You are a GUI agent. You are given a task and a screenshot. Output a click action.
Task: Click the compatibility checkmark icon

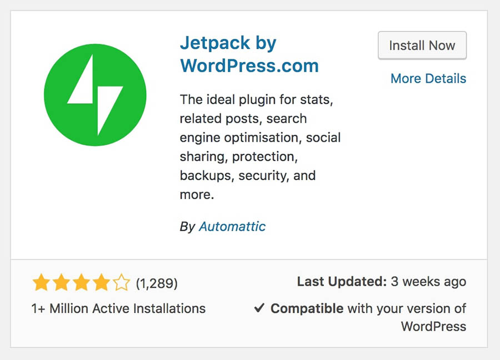click(259, 308)
